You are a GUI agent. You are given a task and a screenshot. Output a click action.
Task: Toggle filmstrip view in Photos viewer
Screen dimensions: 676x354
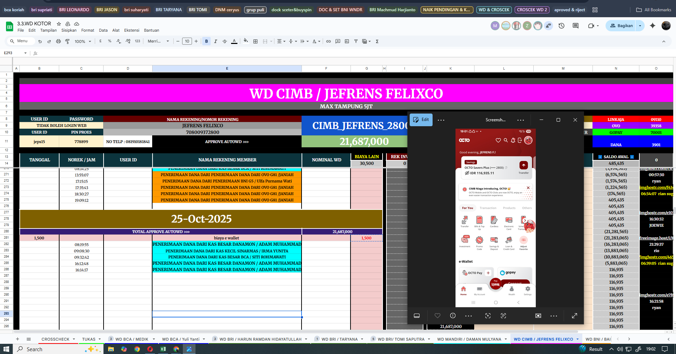(417, 316)
